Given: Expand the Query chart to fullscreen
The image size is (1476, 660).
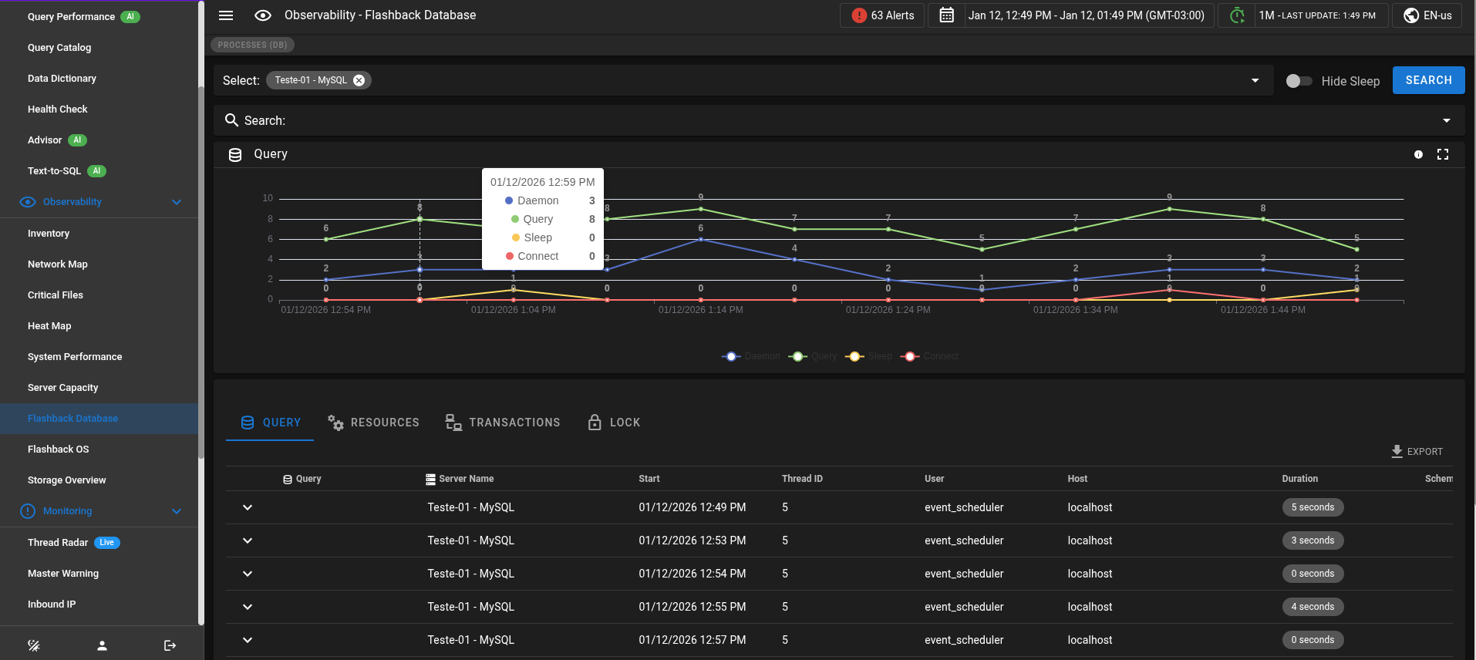Looking at the screenshot, I should click(x=1442, y=154).
